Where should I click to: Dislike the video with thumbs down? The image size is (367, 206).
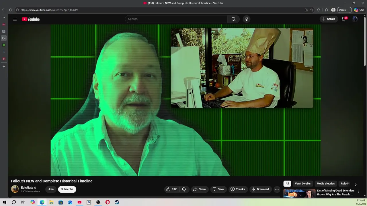pos(184,189)
